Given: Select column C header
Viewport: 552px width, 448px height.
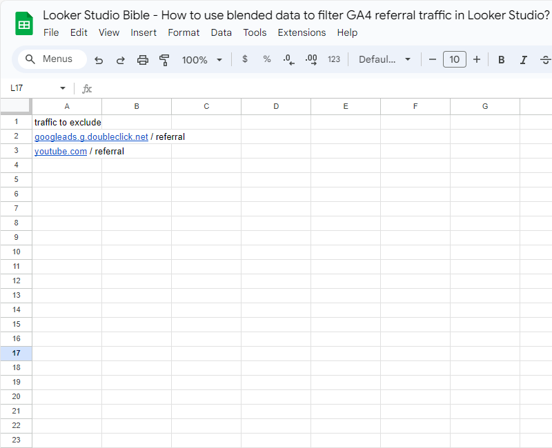Looking at the screenshot, I should tap(206, 106).
